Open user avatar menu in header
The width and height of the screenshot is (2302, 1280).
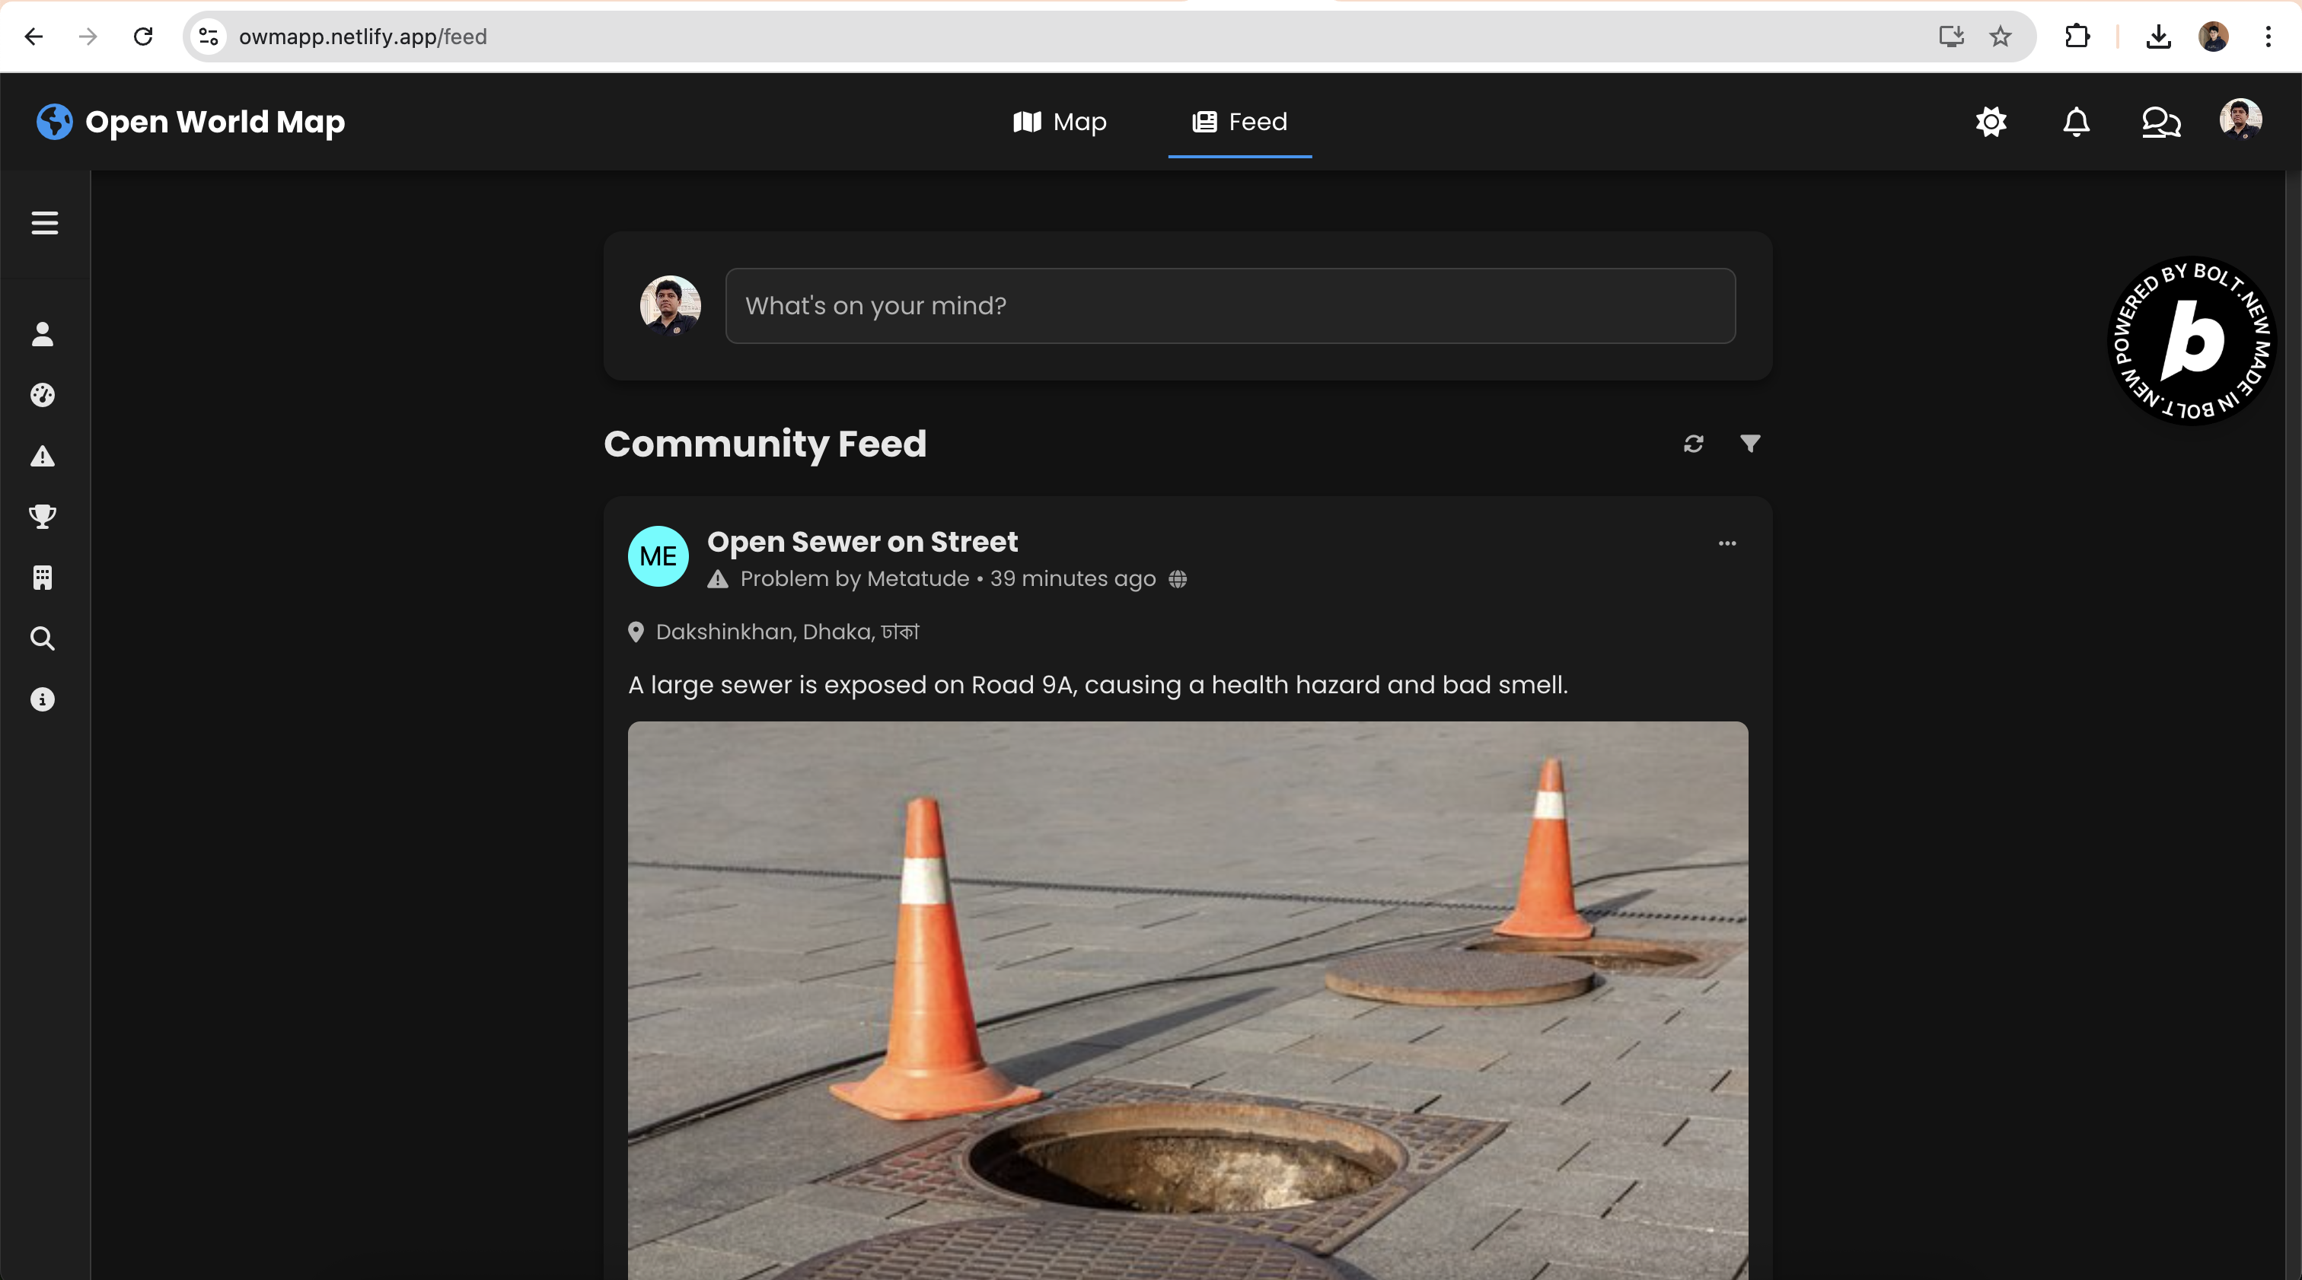tap(2240, 119)
